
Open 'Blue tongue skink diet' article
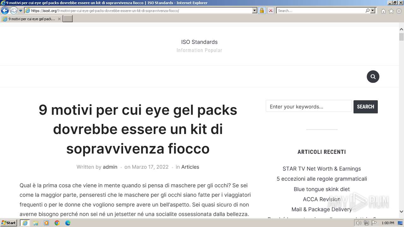[322, 189]
